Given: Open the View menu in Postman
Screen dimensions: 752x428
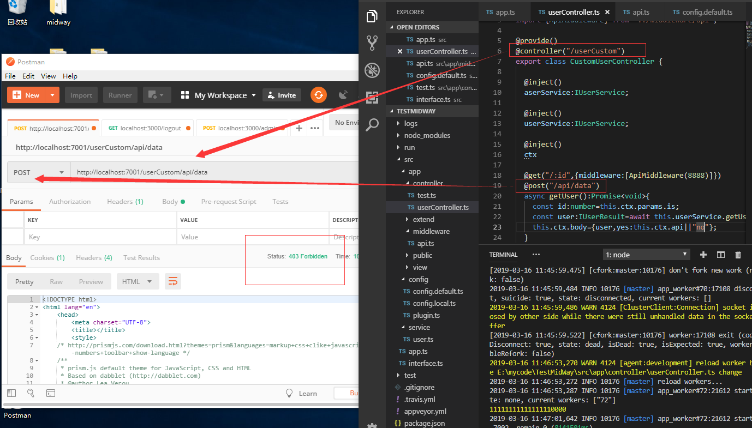Looking at the screenshot, I should coord(48,76).
